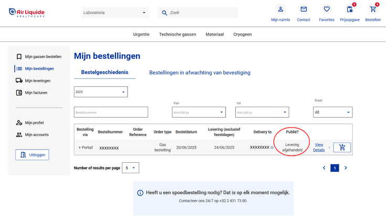The height and width of the screenshot is (224, 386).
Task: Open the Laboratoria dropdown
Action: (115, 13)
